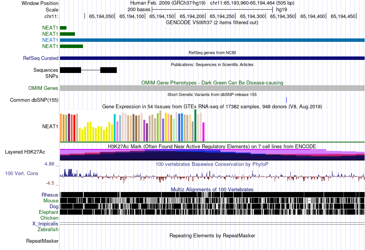Click the SNPs label under Sequences
This screenshot has width=365, height=250.
tap(52, 76)
